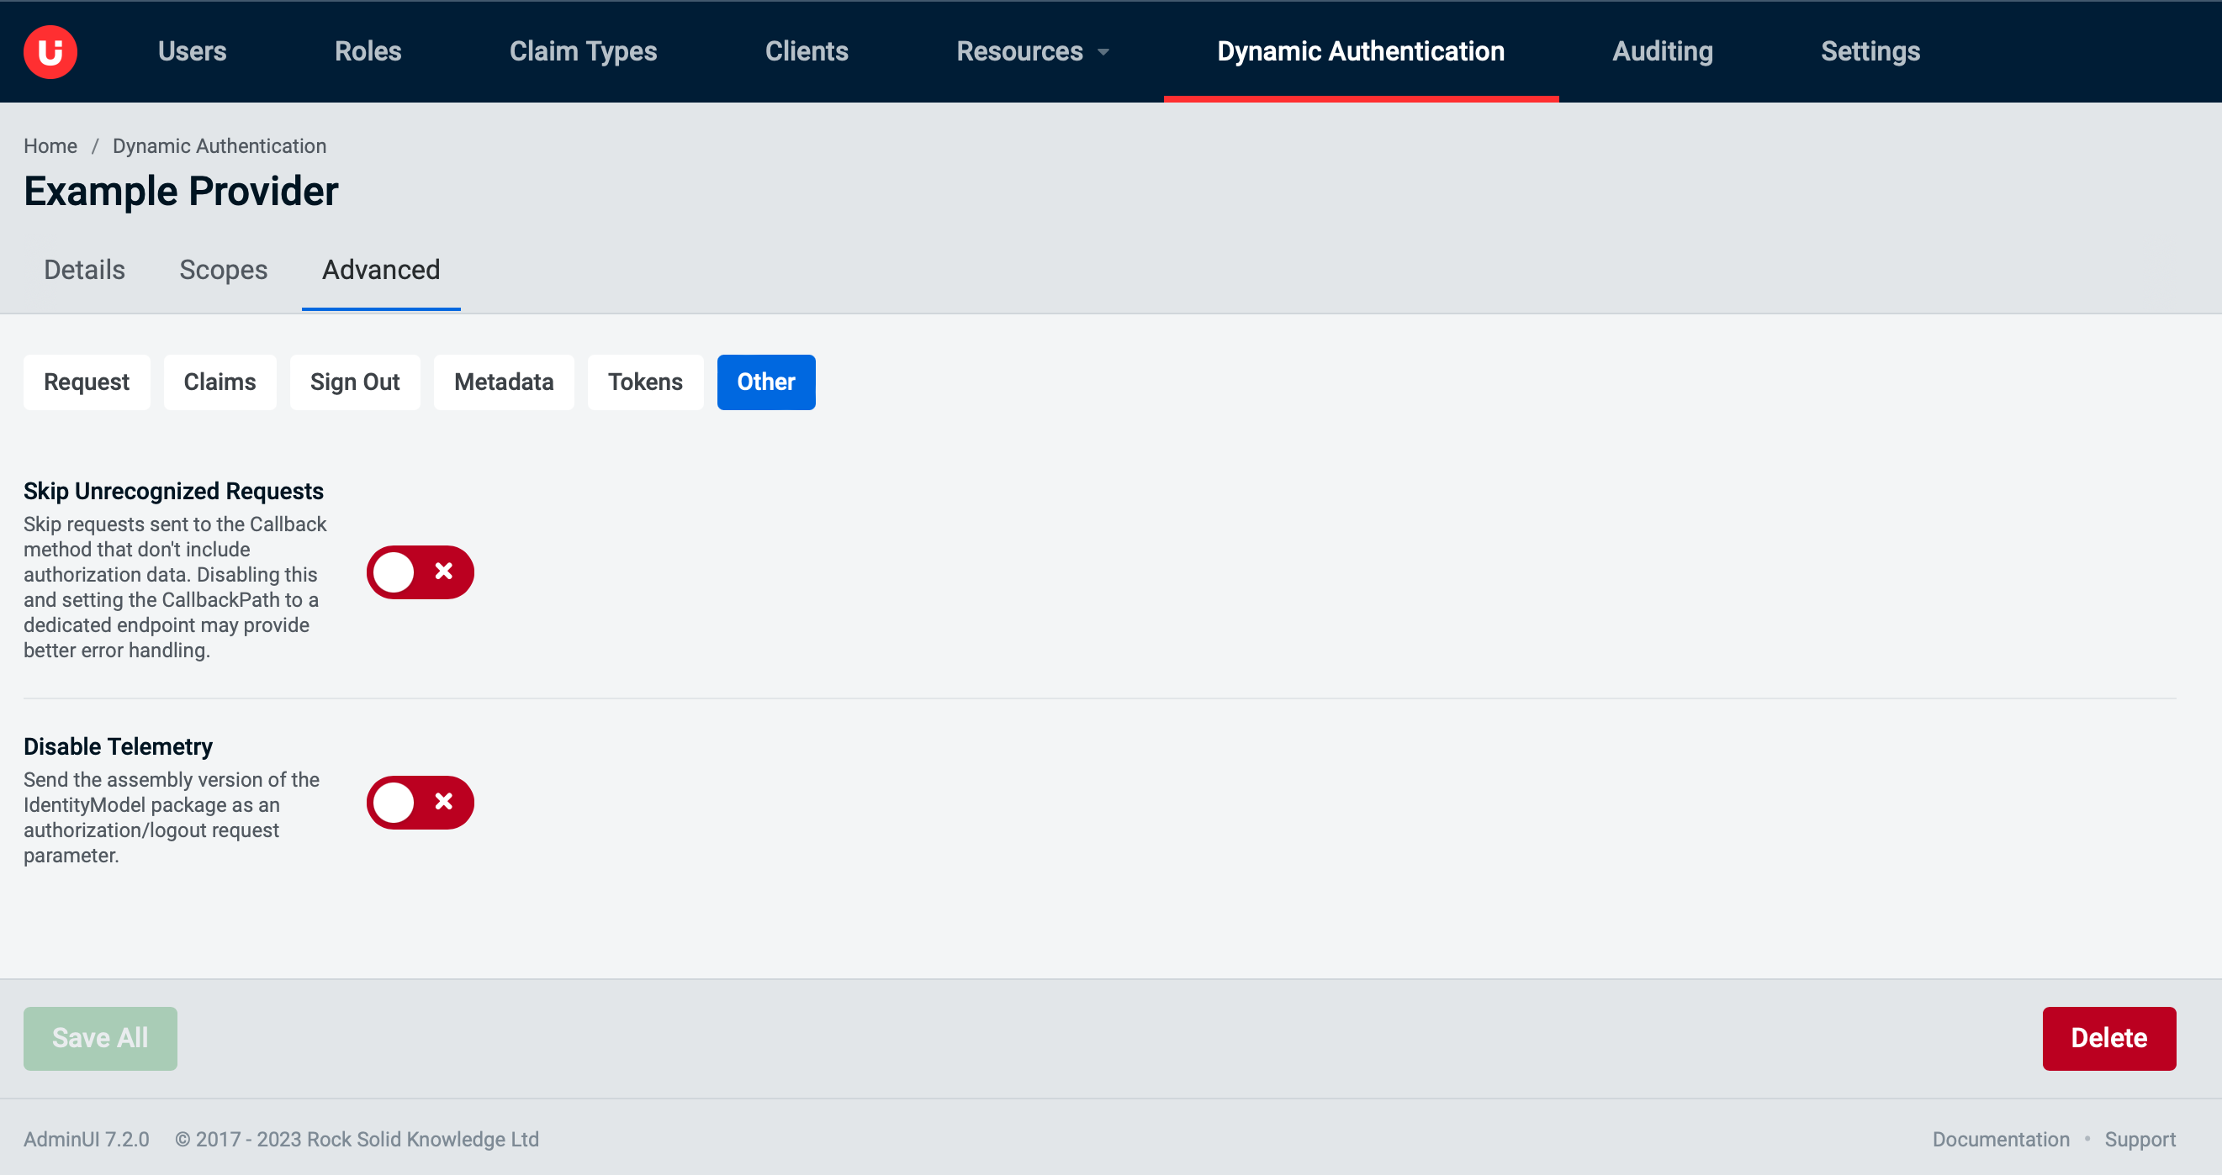Click the Home breadcrumb link

50,145
